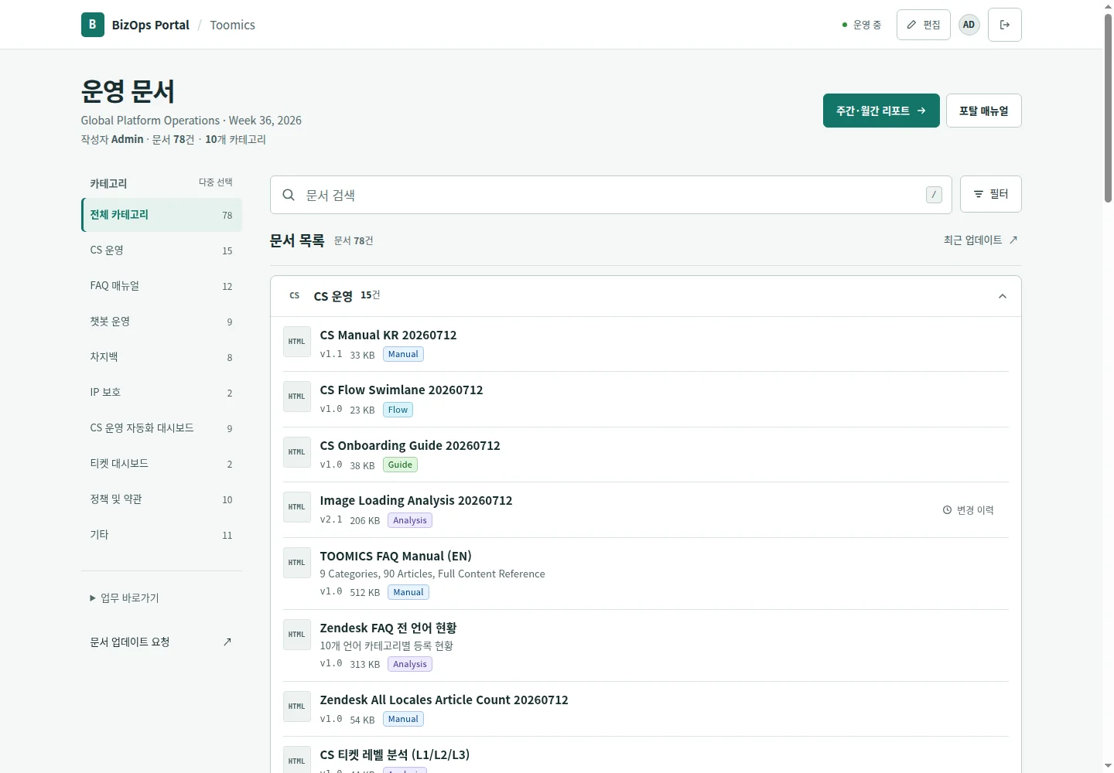Click the page vertical scrollbar thumb

(x=1108, y=108)
